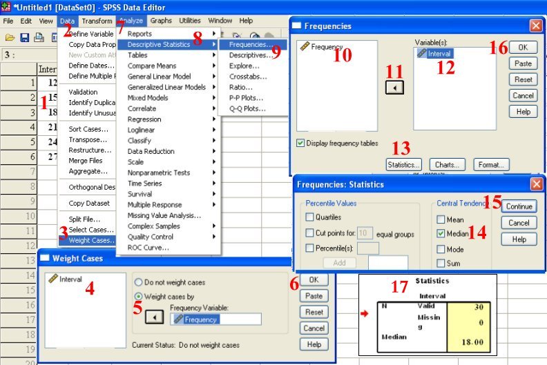The height and width of the screenshot is (365, 547).
Task: Check the Mean option
Action: click(441, 219)
